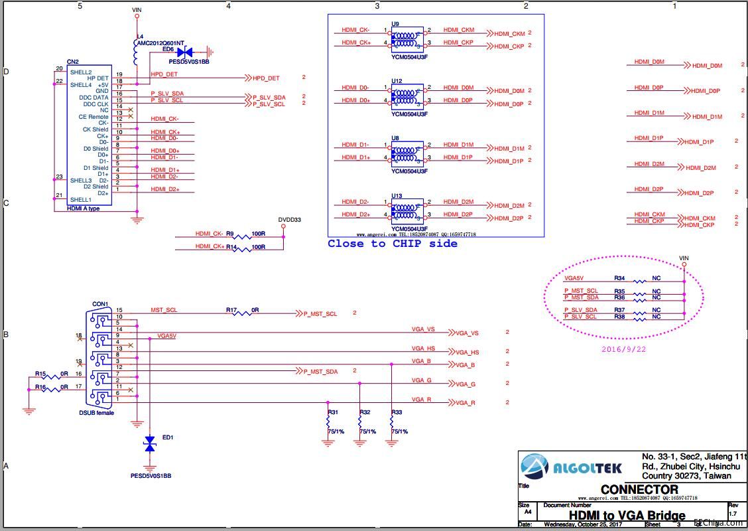Click the "VGA5V" net label near CON1

pos(166,336)
